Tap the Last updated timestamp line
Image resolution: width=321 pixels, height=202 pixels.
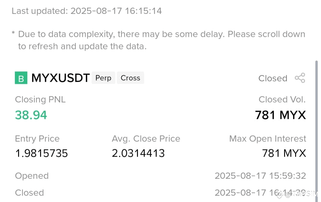pyautogui.click(x=86, y=11)
